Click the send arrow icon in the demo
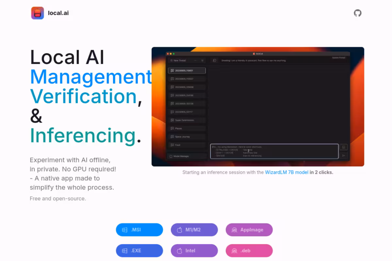392x261 pixels. pos(344,156)
